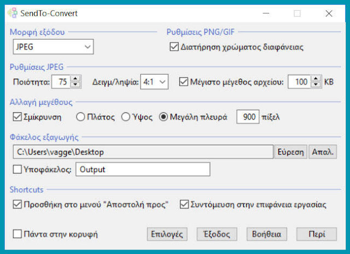
Task: Select the Πλάτος radio button
Action: 80,117
